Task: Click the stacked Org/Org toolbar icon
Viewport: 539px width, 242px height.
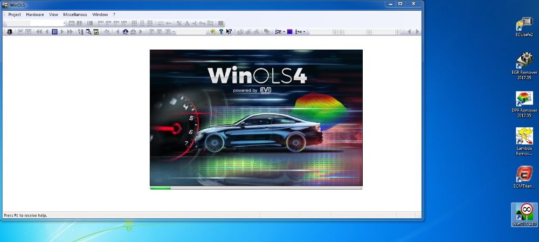Action: tap(210, 23)
